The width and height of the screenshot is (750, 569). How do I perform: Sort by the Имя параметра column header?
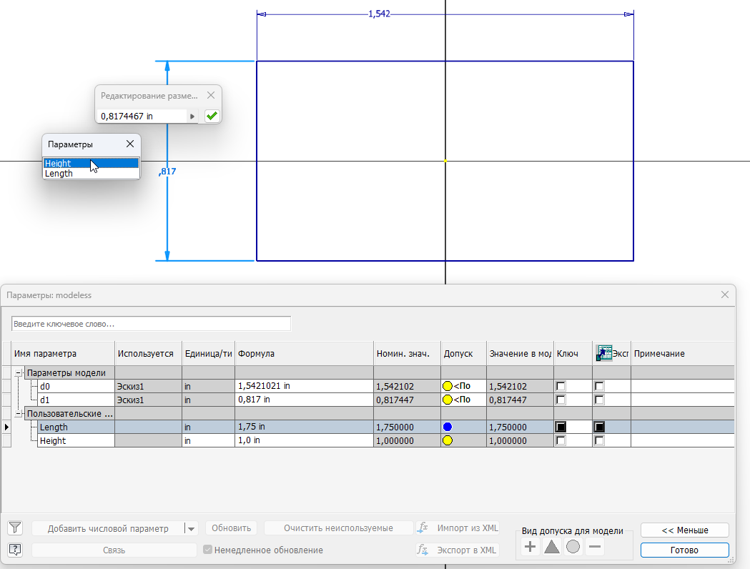tap(64, 353)
